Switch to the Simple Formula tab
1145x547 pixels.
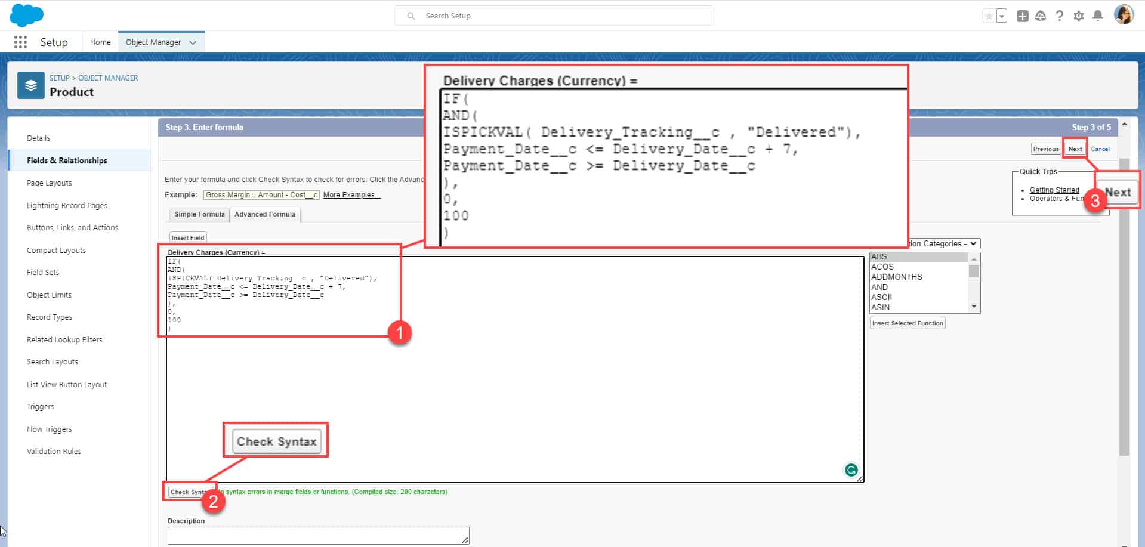[x=199, y=215]
